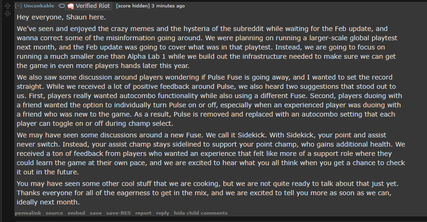The height and width of the screenshot is (222, 427).
Task: Reply to the comment
Action: (x=163, y=213)
